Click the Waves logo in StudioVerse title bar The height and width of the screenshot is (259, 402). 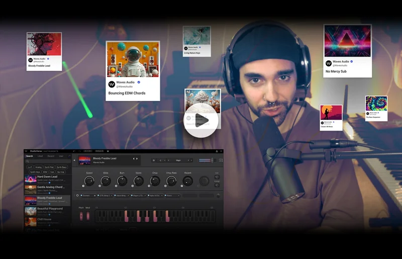[x=26, y=151]
